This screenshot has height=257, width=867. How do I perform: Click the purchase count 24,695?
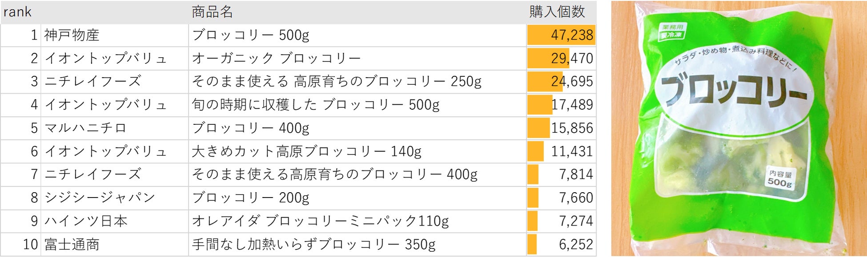(x=572, y=82)
